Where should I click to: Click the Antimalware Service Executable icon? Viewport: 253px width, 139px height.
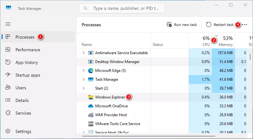[x=91, y=53]
